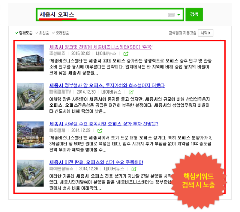Open the 세종시 이전 완료 article link
This screenshot has height=212, width=240.
click(x=96, y=162)
